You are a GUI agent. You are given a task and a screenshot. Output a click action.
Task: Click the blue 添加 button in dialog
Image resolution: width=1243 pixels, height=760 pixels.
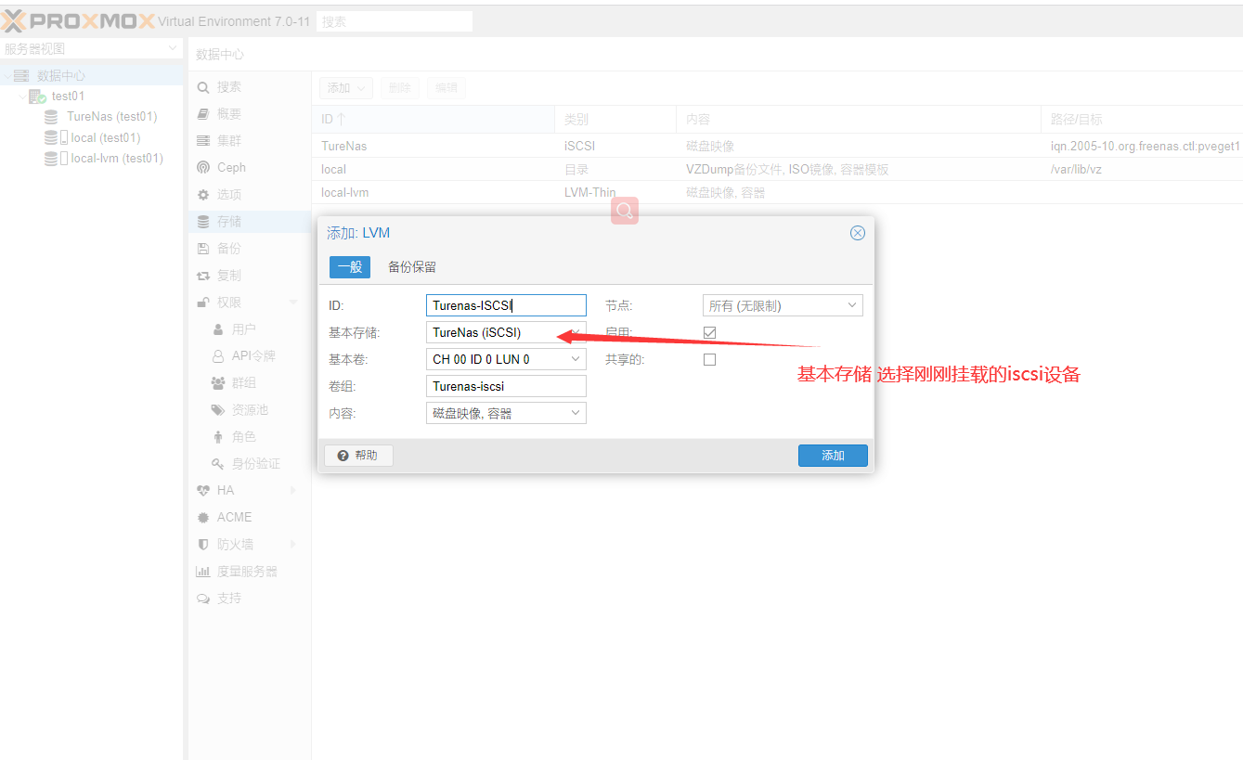tap(833, 456)
